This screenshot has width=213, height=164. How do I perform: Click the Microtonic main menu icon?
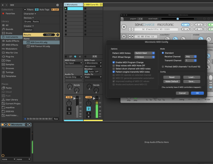tap(124, 27)
